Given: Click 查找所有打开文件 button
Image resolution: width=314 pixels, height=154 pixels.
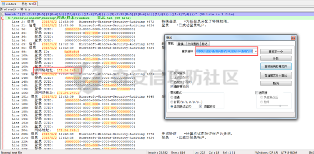Looking at the screenshot, I should coord(276,66).
